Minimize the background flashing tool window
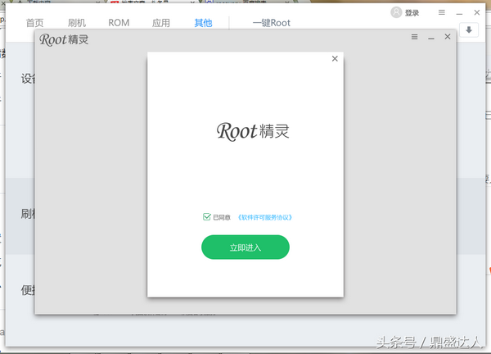This screenshot has height=354, width=491. (459, 13)
